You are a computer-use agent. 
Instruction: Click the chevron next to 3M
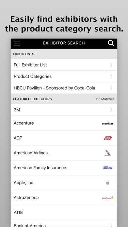(111, 110)
